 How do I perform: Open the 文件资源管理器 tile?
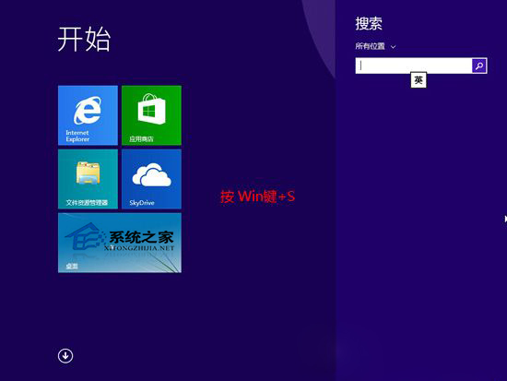[x=88, y=179]
